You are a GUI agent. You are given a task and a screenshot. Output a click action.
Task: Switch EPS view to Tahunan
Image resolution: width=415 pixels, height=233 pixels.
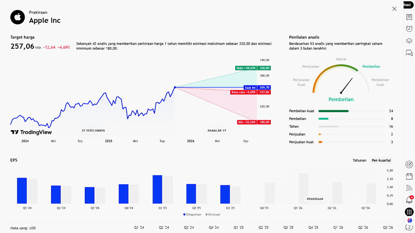point(359,160)
